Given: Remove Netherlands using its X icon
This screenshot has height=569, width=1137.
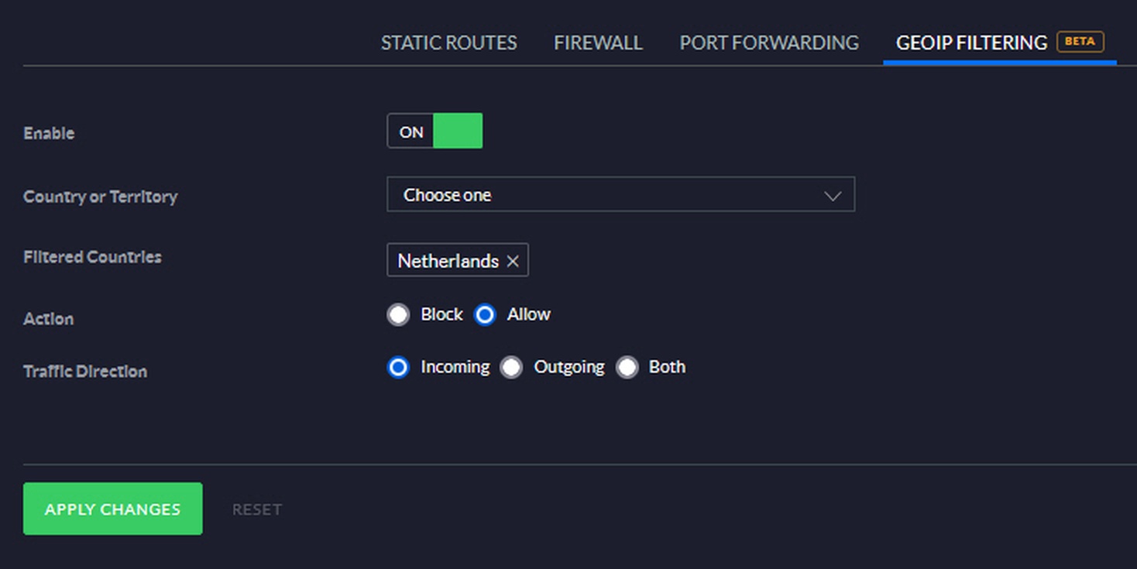Looking at the screenshot, I should point(512,262).
